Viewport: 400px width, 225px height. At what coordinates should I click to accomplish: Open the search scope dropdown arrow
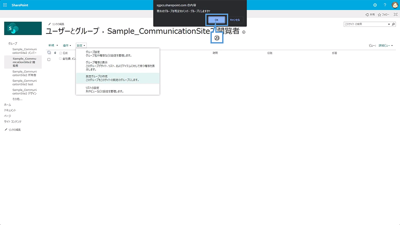point(389,24)
